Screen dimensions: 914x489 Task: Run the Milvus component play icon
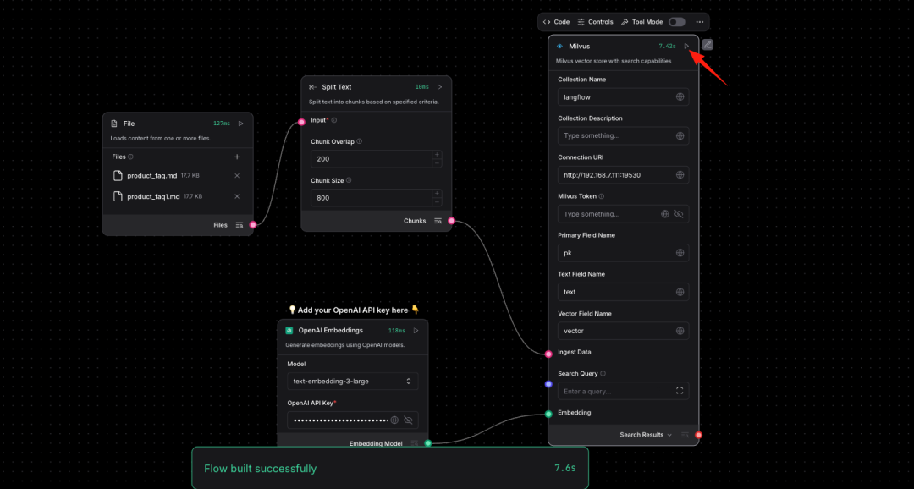pos(686,46)
